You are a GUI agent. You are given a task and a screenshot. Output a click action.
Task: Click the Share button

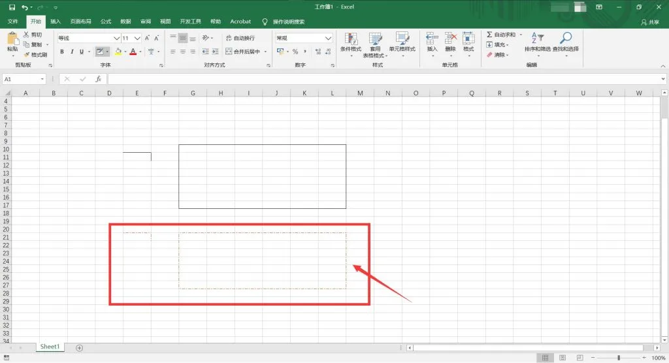point(650,22)
